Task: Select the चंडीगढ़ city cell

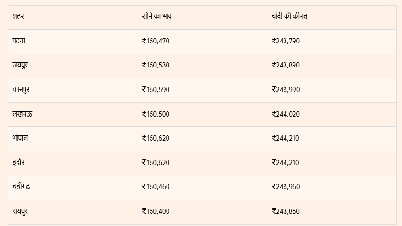Action: pos(22,187)
